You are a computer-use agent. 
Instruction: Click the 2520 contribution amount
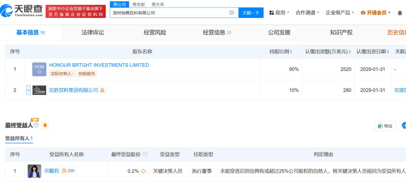coord(346,69)
